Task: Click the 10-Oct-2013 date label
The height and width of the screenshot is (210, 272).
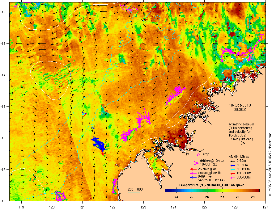Action: click(240, 105)
